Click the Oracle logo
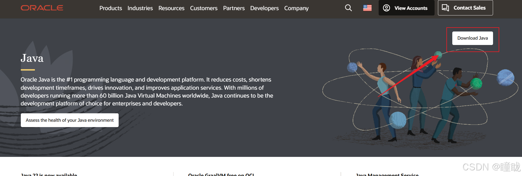The height and width of the screenshot is (176, 522). coord(42,8)
